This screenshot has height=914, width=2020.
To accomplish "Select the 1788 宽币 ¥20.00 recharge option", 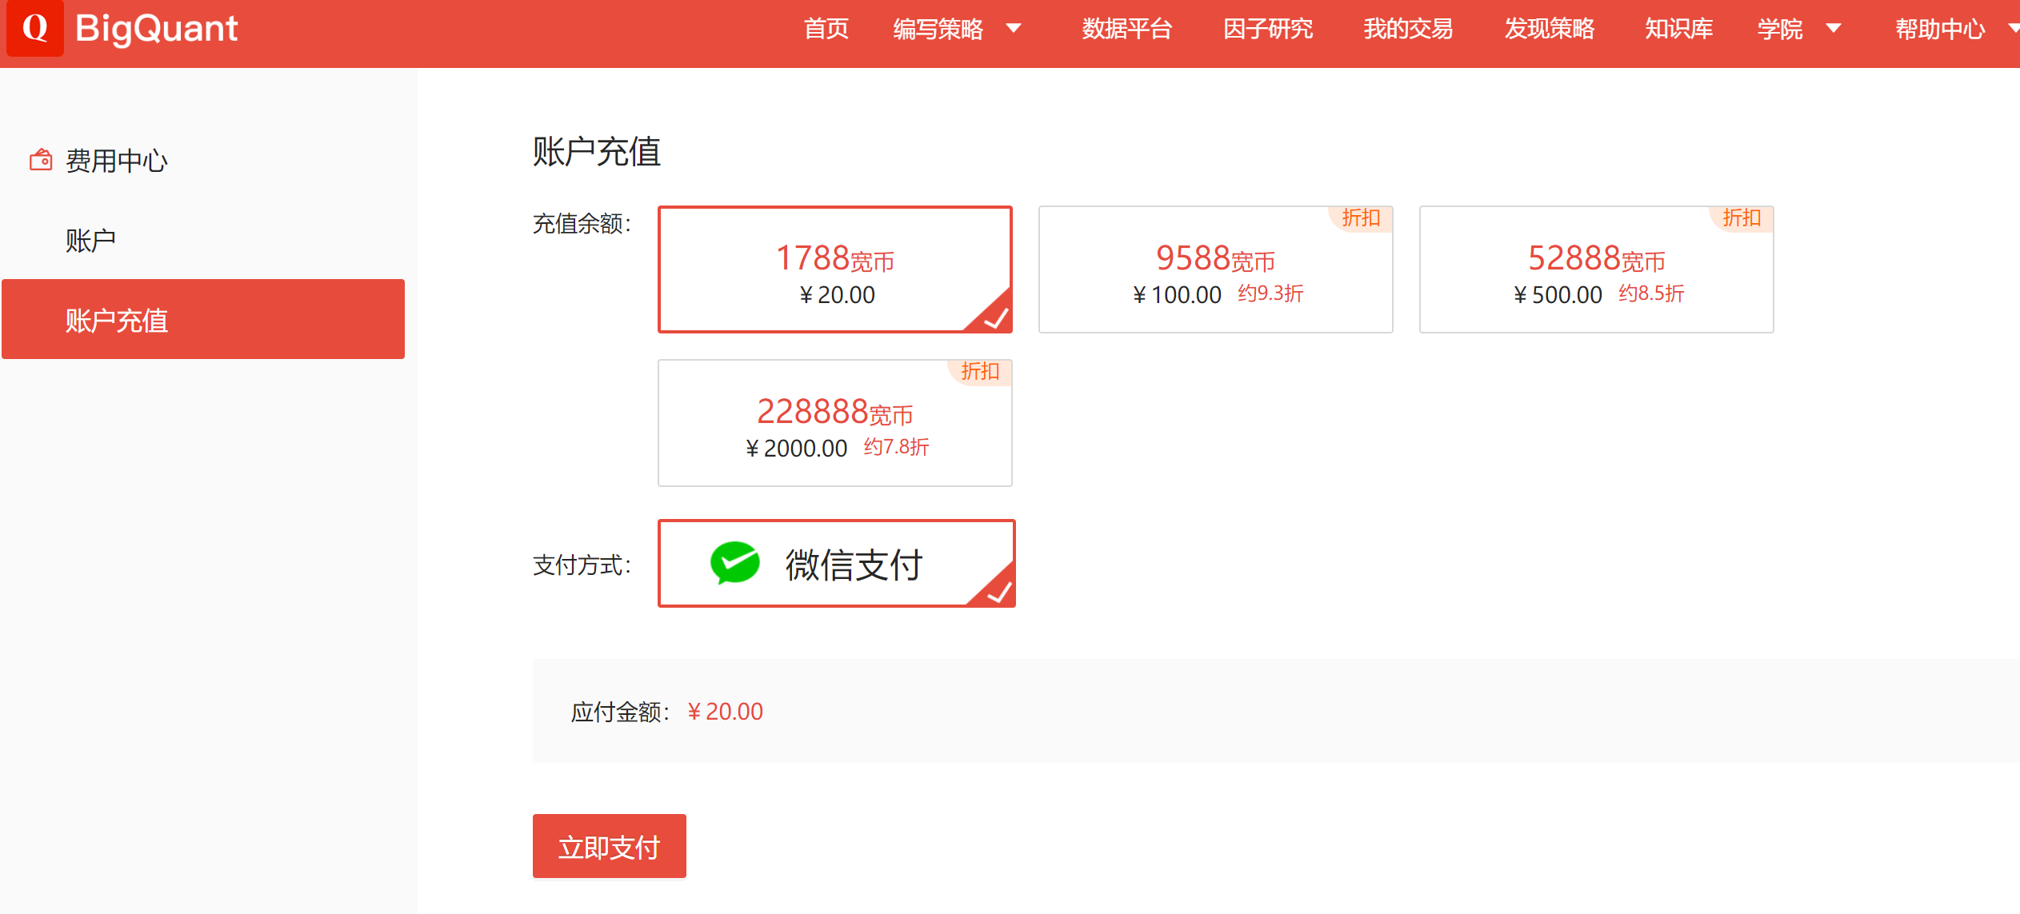I will (834, 269).
